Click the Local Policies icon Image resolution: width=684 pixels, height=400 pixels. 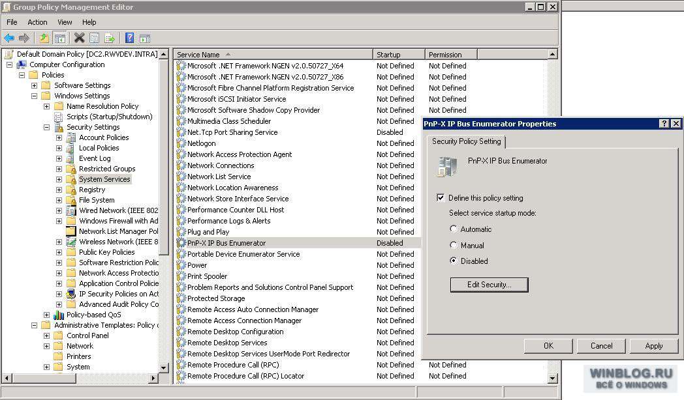[x=70, y=148]
